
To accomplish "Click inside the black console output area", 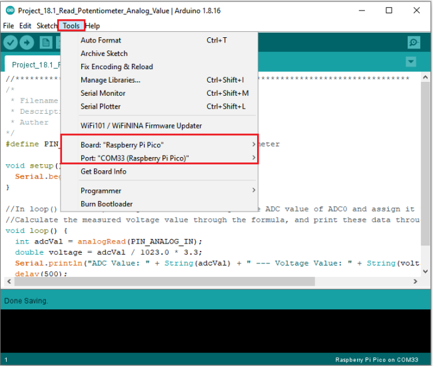I will [x=215, y=331].
